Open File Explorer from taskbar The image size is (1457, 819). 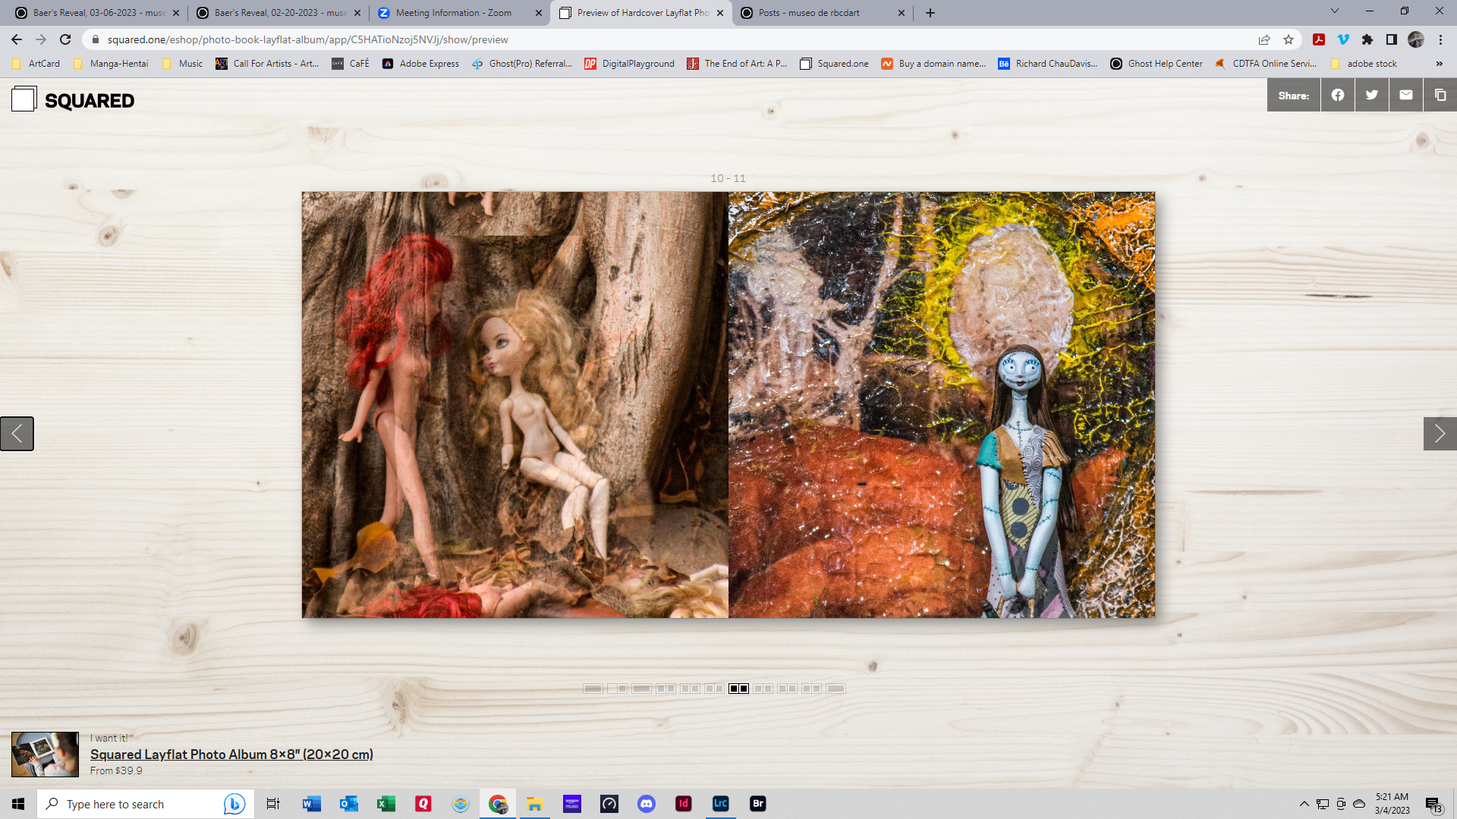pyautogui.click(x=535, y=804)
